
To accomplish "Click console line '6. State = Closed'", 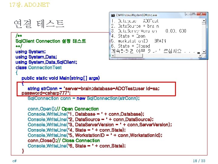I will click(130, 46).
